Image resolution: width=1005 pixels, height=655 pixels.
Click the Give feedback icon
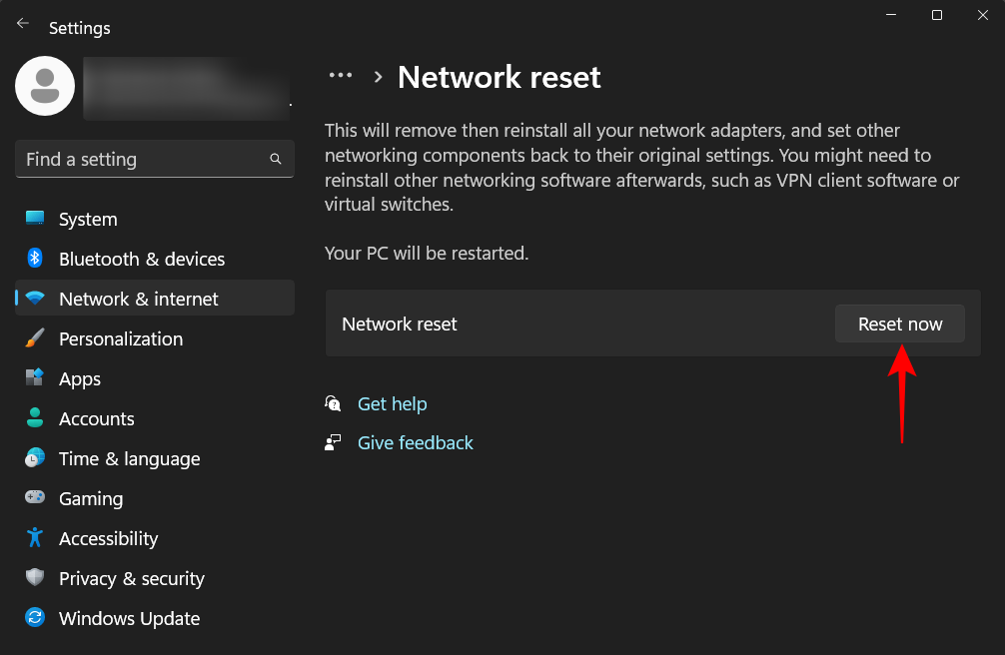[x=333, y=442]
